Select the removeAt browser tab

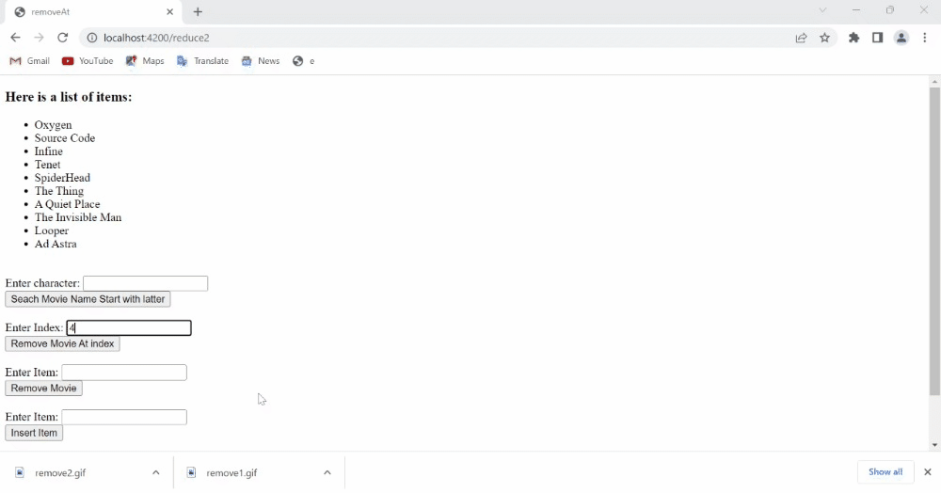(93, 12)
